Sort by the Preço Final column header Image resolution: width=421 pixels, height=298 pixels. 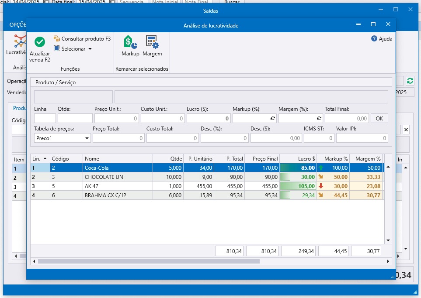tap(262, 159)
